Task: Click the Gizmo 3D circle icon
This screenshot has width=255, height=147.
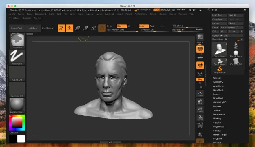Action: point(102,28)
